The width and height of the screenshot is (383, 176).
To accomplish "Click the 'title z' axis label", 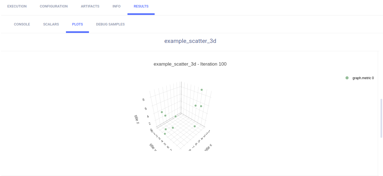I will pos(137,119).
